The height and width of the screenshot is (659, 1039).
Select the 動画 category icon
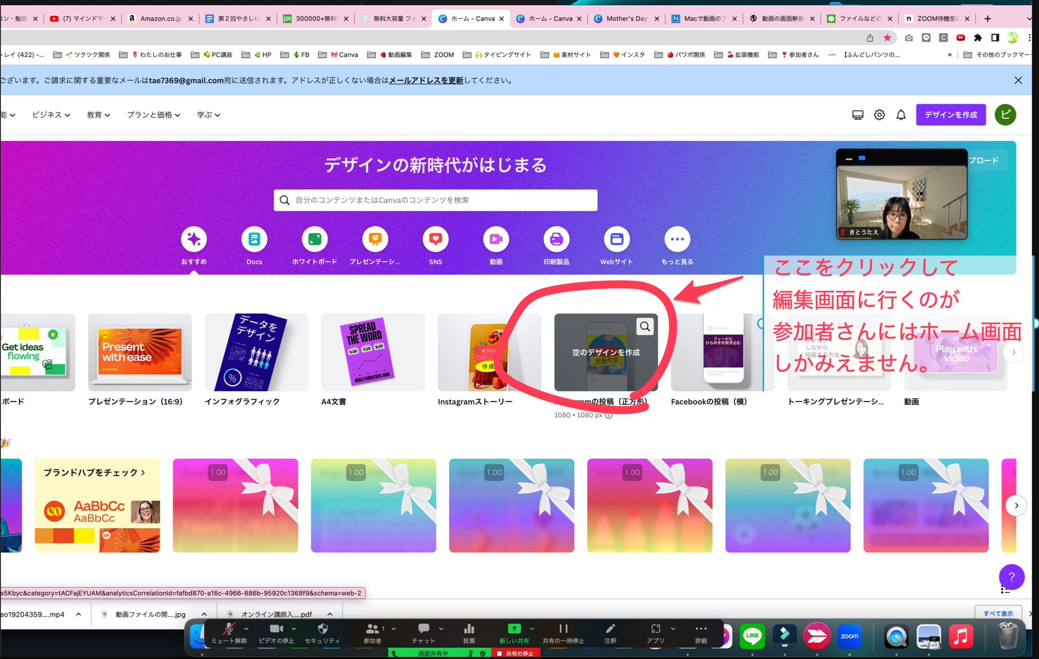(496, 239)
